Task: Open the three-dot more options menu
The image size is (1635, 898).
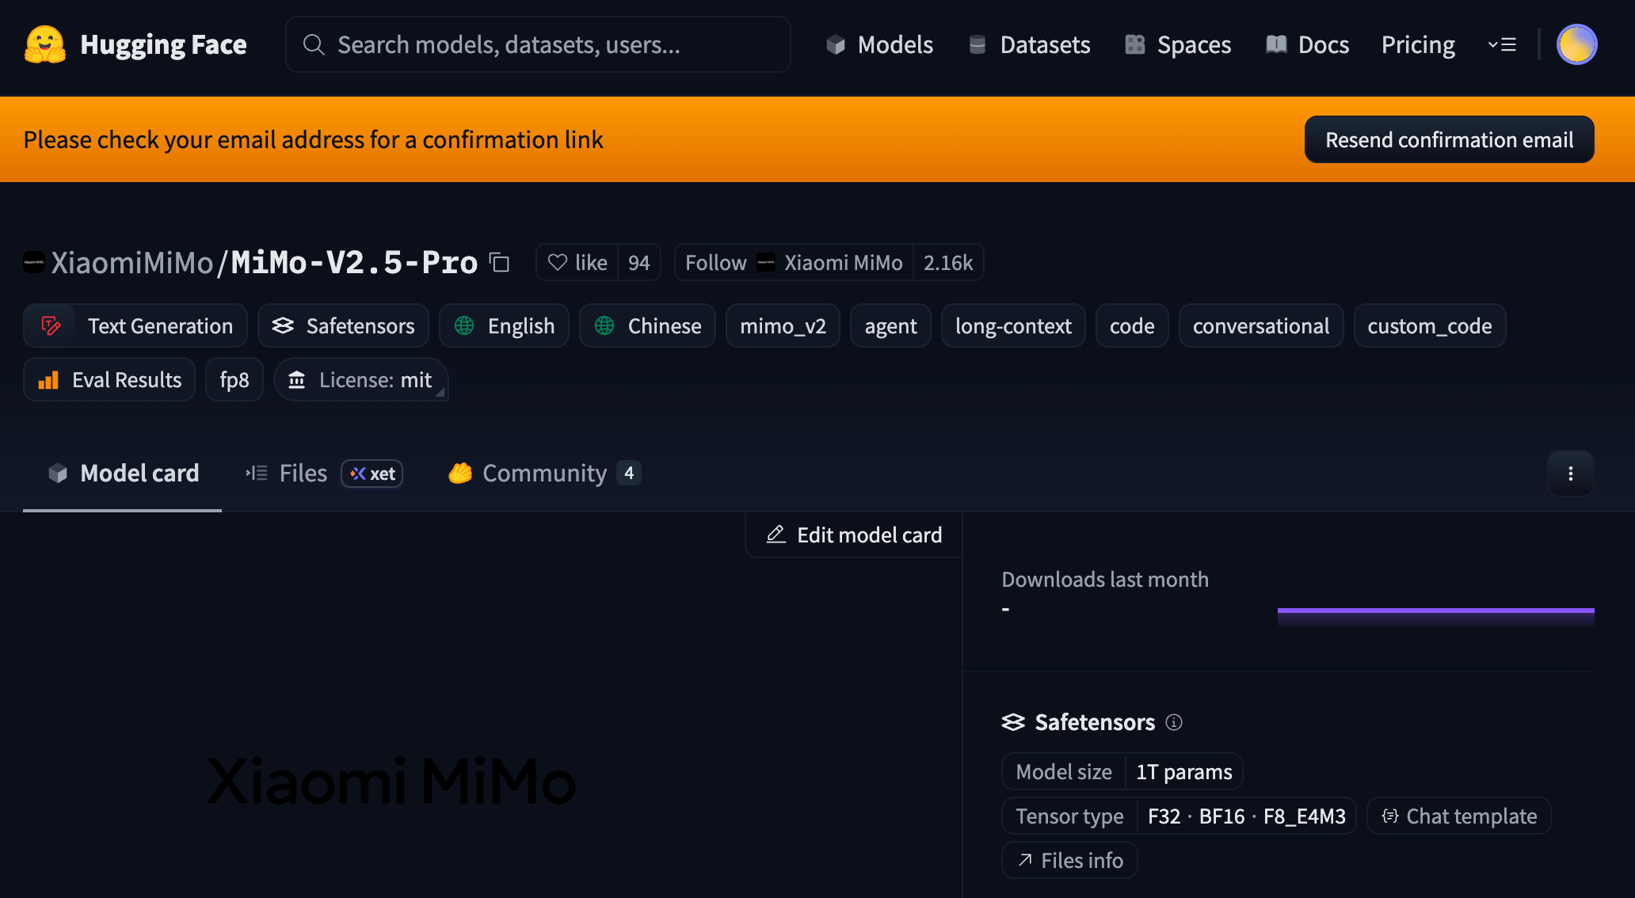Action: pyautogui.click(x=1570, y=474)
